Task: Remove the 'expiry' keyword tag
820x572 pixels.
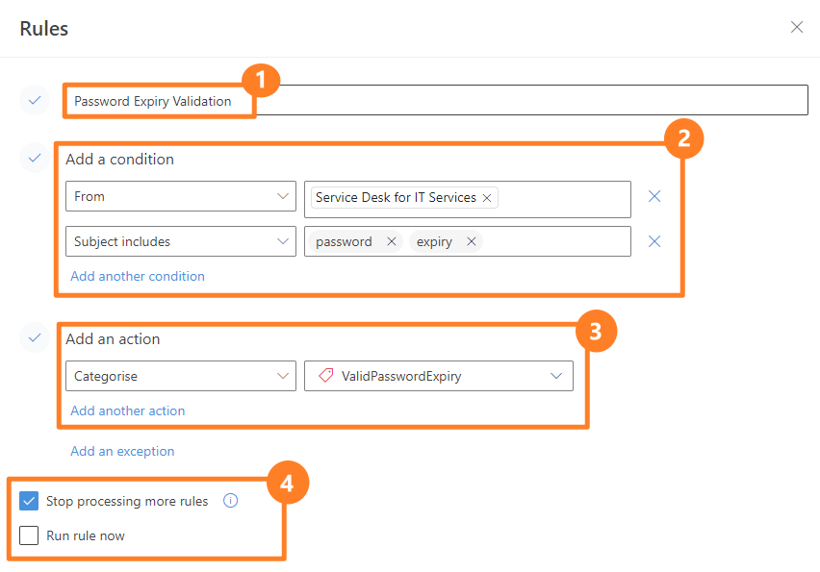Action: (472, 241)
